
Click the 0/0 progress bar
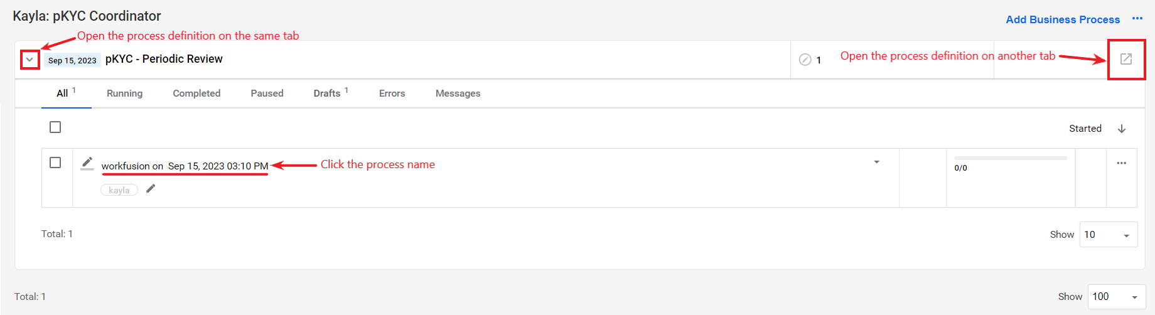pos(1010,158)
